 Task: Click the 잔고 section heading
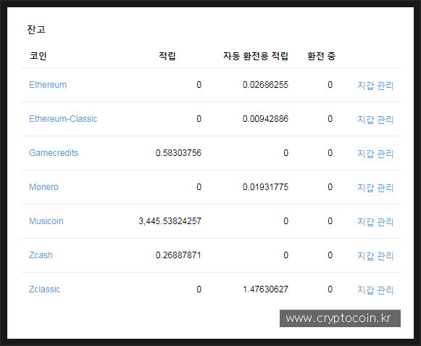coord(36,29)
